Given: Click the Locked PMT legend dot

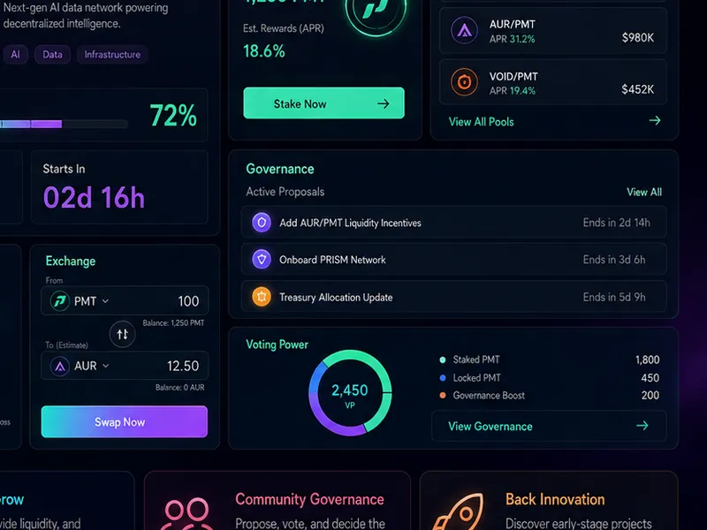Looking at the screenshot, I should click(443, 378).
